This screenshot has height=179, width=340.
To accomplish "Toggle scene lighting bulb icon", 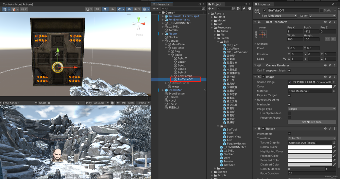I will coord(105,9).
